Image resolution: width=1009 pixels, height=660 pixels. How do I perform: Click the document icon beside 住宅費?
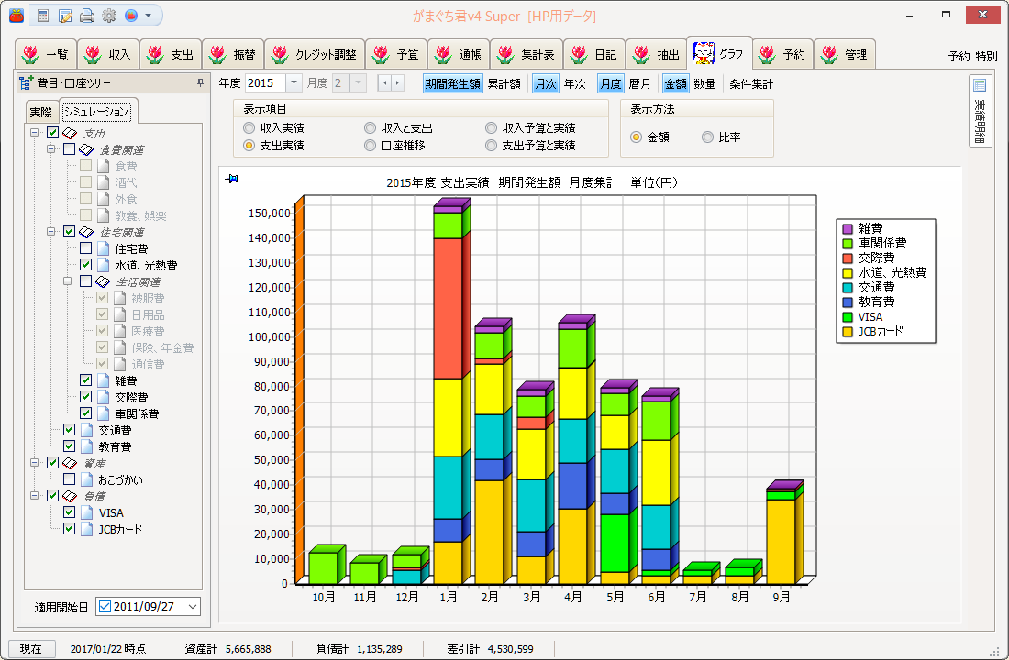(x=103, y=248)
